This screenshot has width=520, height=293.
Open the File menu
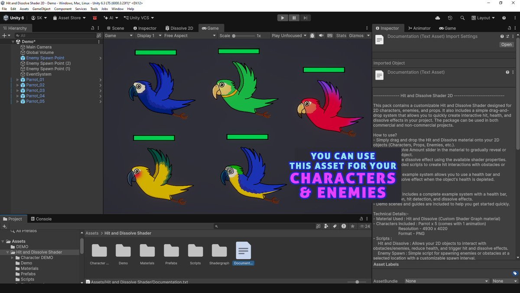click(4, 9)
